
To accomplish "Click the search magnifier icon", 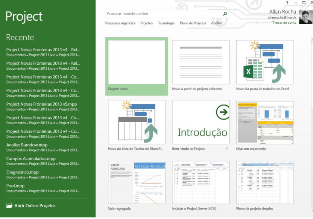I will 225,14.
